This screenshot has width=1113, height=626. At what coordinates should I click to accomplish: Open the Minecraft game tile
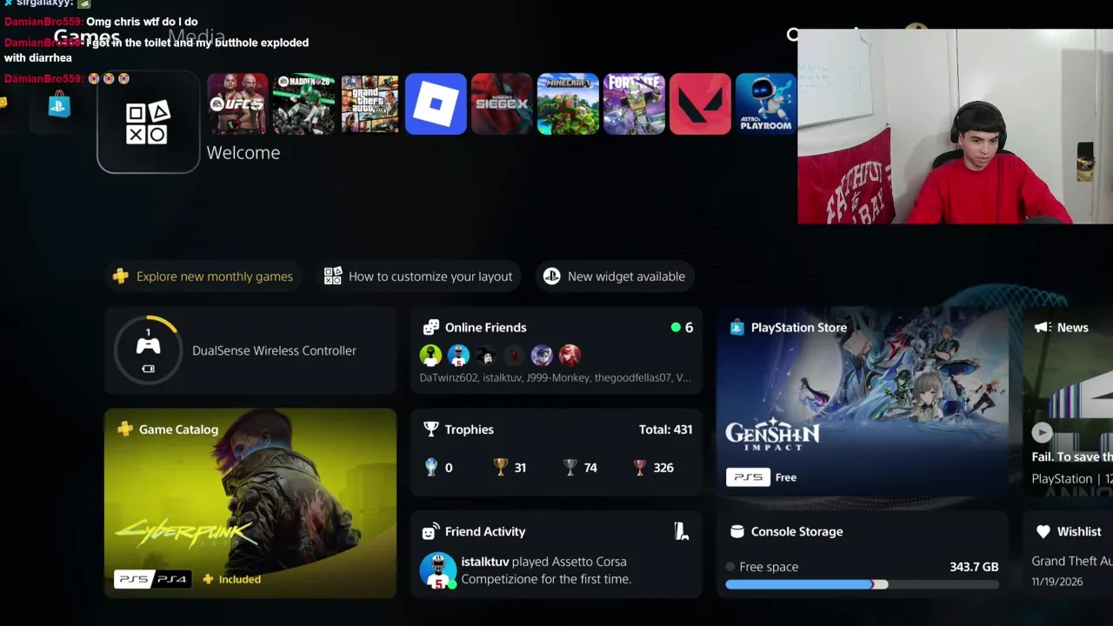568,104
